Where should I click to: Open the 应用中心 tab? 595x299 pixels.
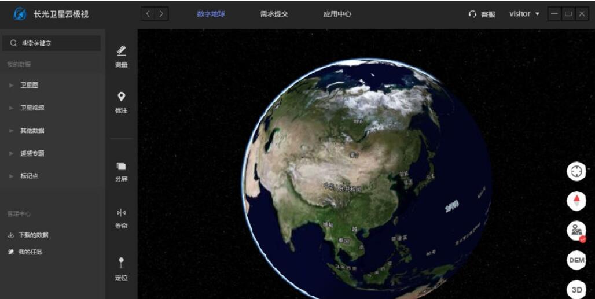(337, 14)
